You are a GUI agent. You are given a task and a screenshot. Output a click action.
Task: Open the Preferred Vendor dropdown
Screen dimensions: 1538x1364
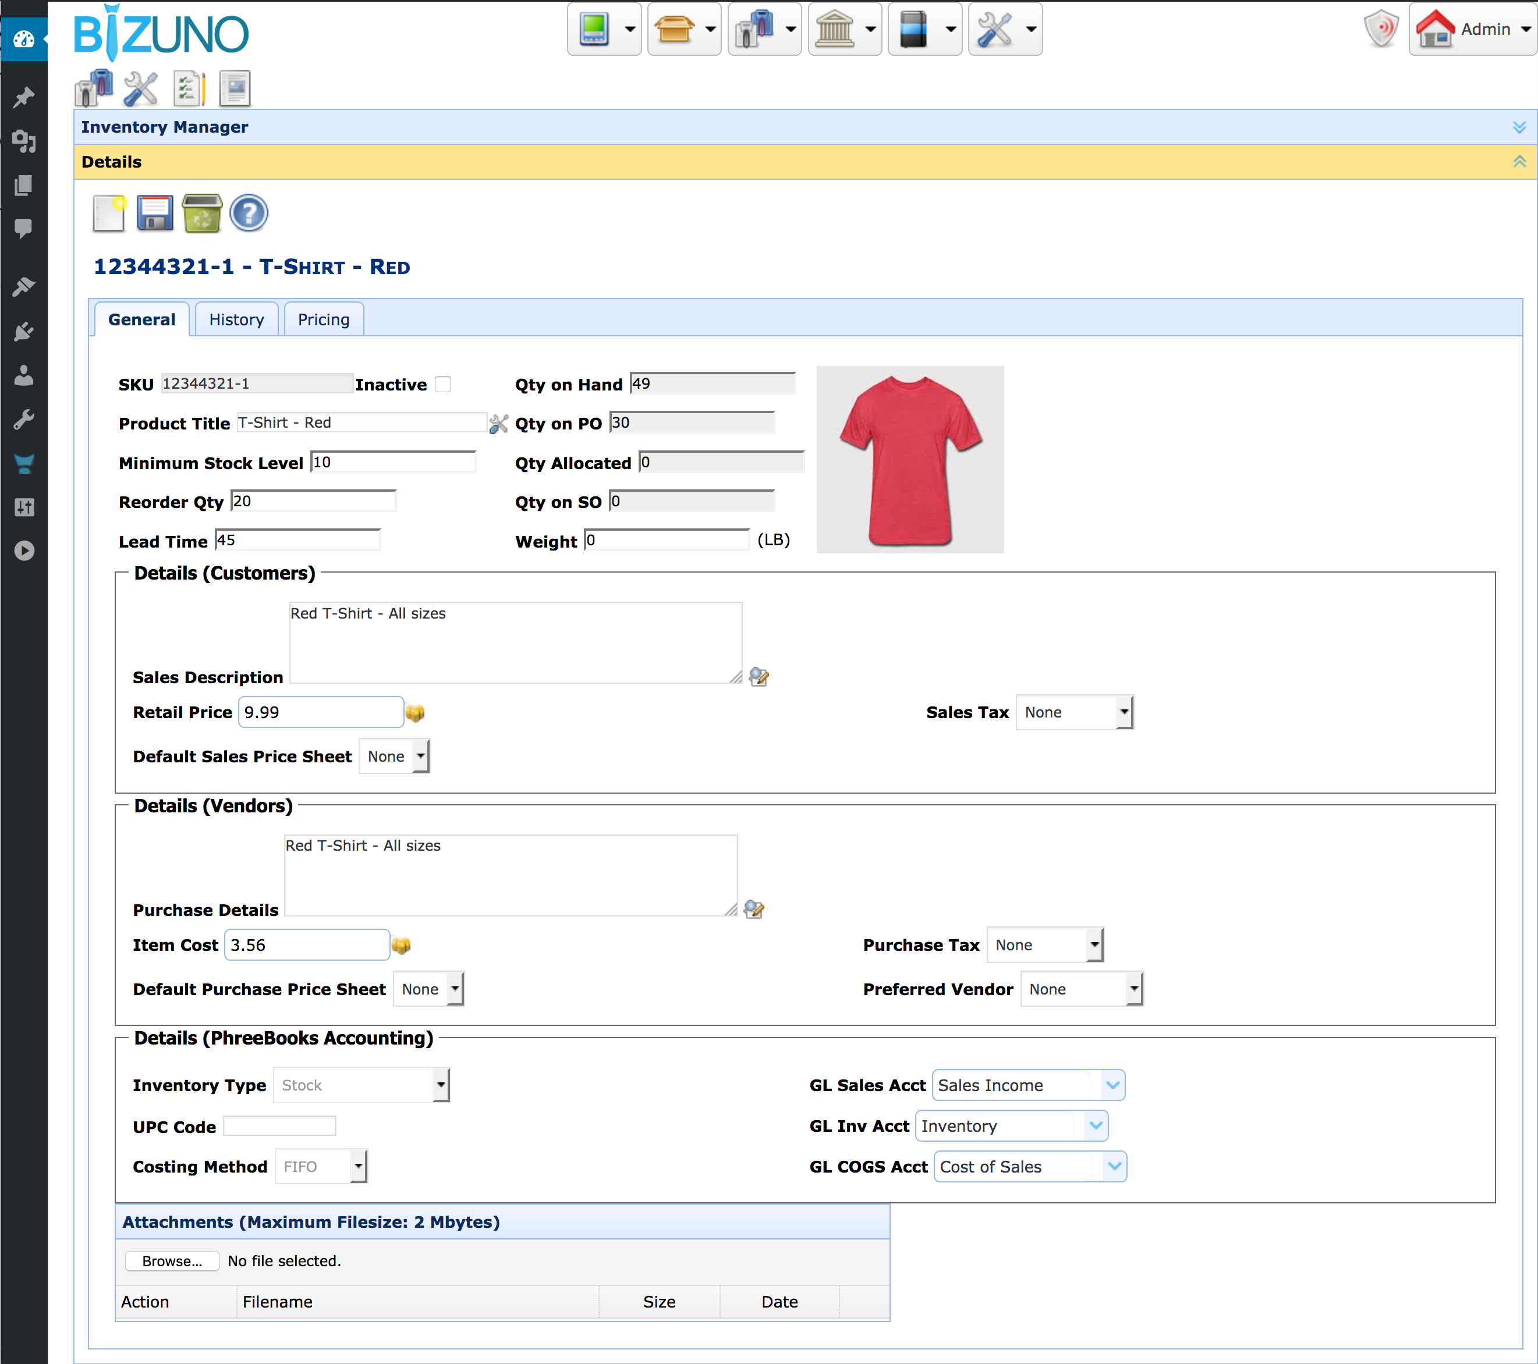(x=1081, y=989)
